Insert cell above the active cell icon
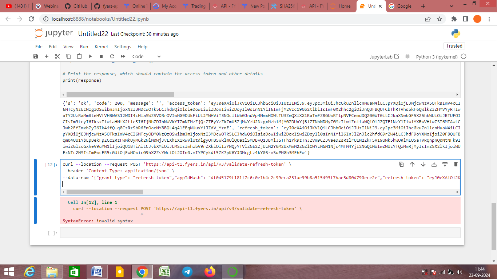497x279 pixels. 434,164
